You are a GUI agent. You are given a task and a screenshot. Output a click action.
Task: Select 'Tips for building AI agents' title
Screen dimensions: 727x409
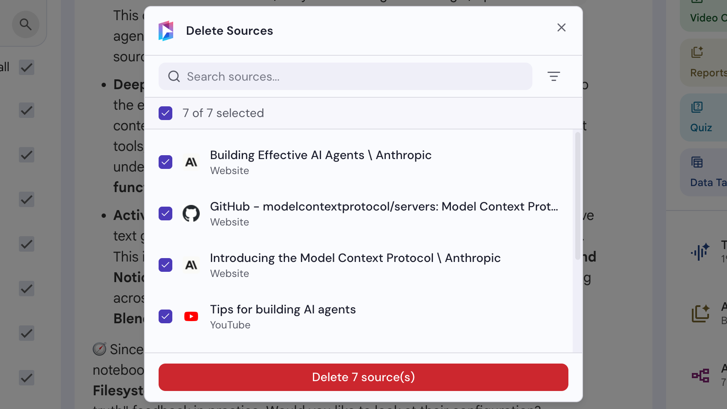(283, 310)
